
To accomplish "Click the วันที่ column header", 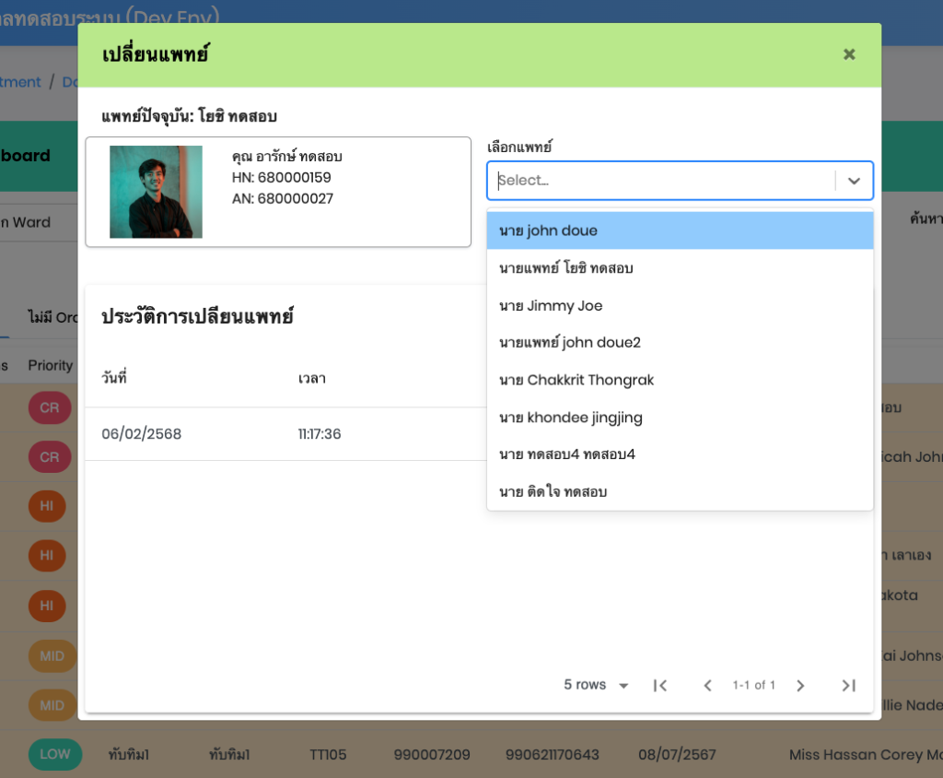I will coord(113,379).
